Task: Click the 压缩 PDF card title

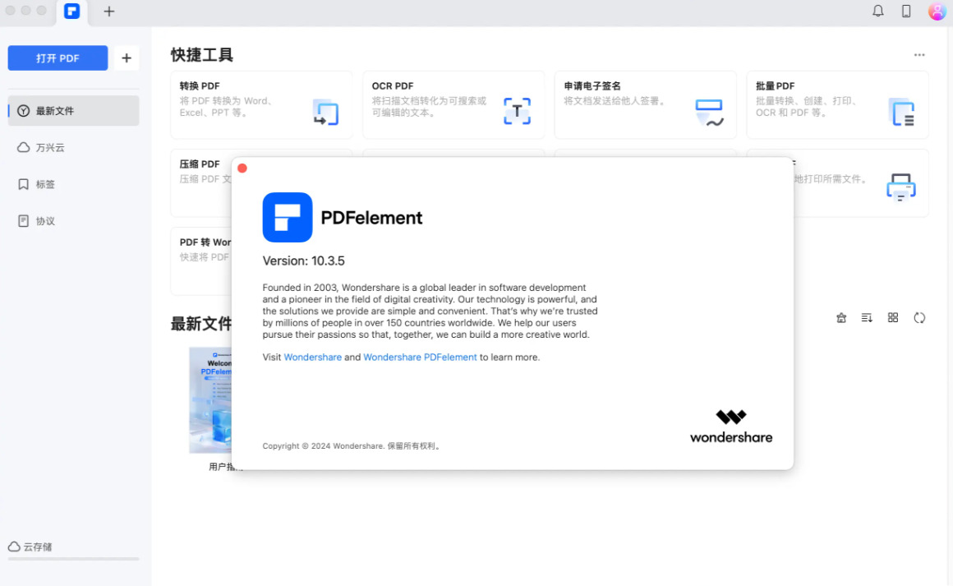Action: tap(200, 164)
